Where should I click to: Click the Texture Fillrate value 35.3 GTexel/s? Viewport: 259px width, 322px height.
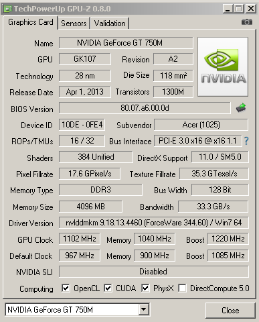pos(214,174)
